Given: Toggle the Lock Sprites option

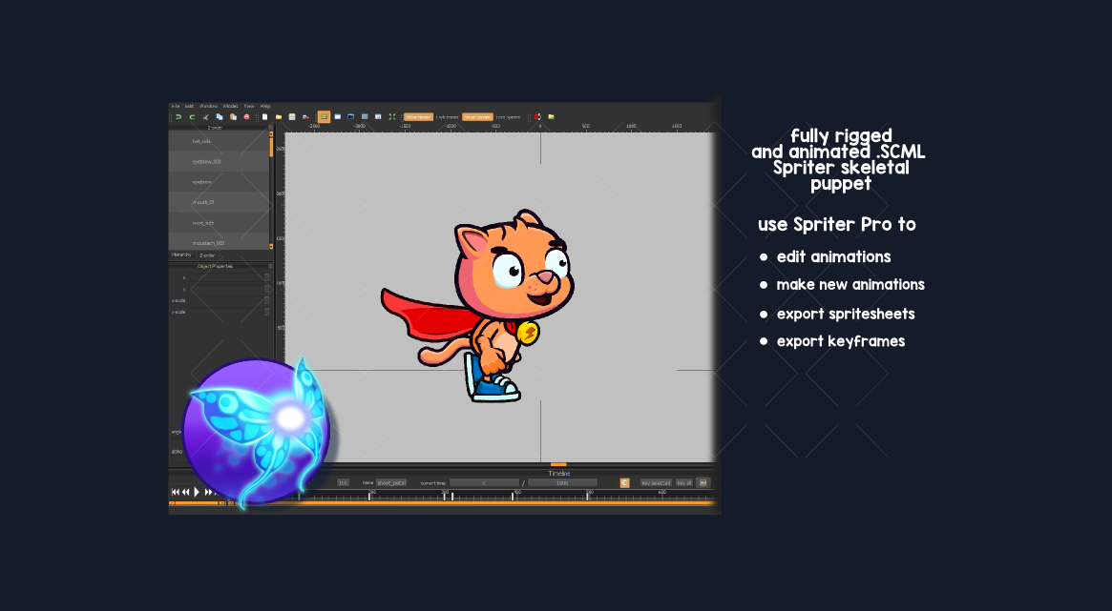Looking at the screenshot, I should [508, 117].
